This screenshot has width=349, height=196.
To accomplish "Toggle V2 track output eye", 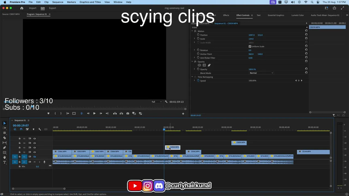I will tap(34, 152).
